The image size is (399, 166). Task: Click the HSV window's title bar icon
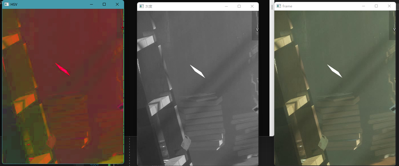click(6, 4)
